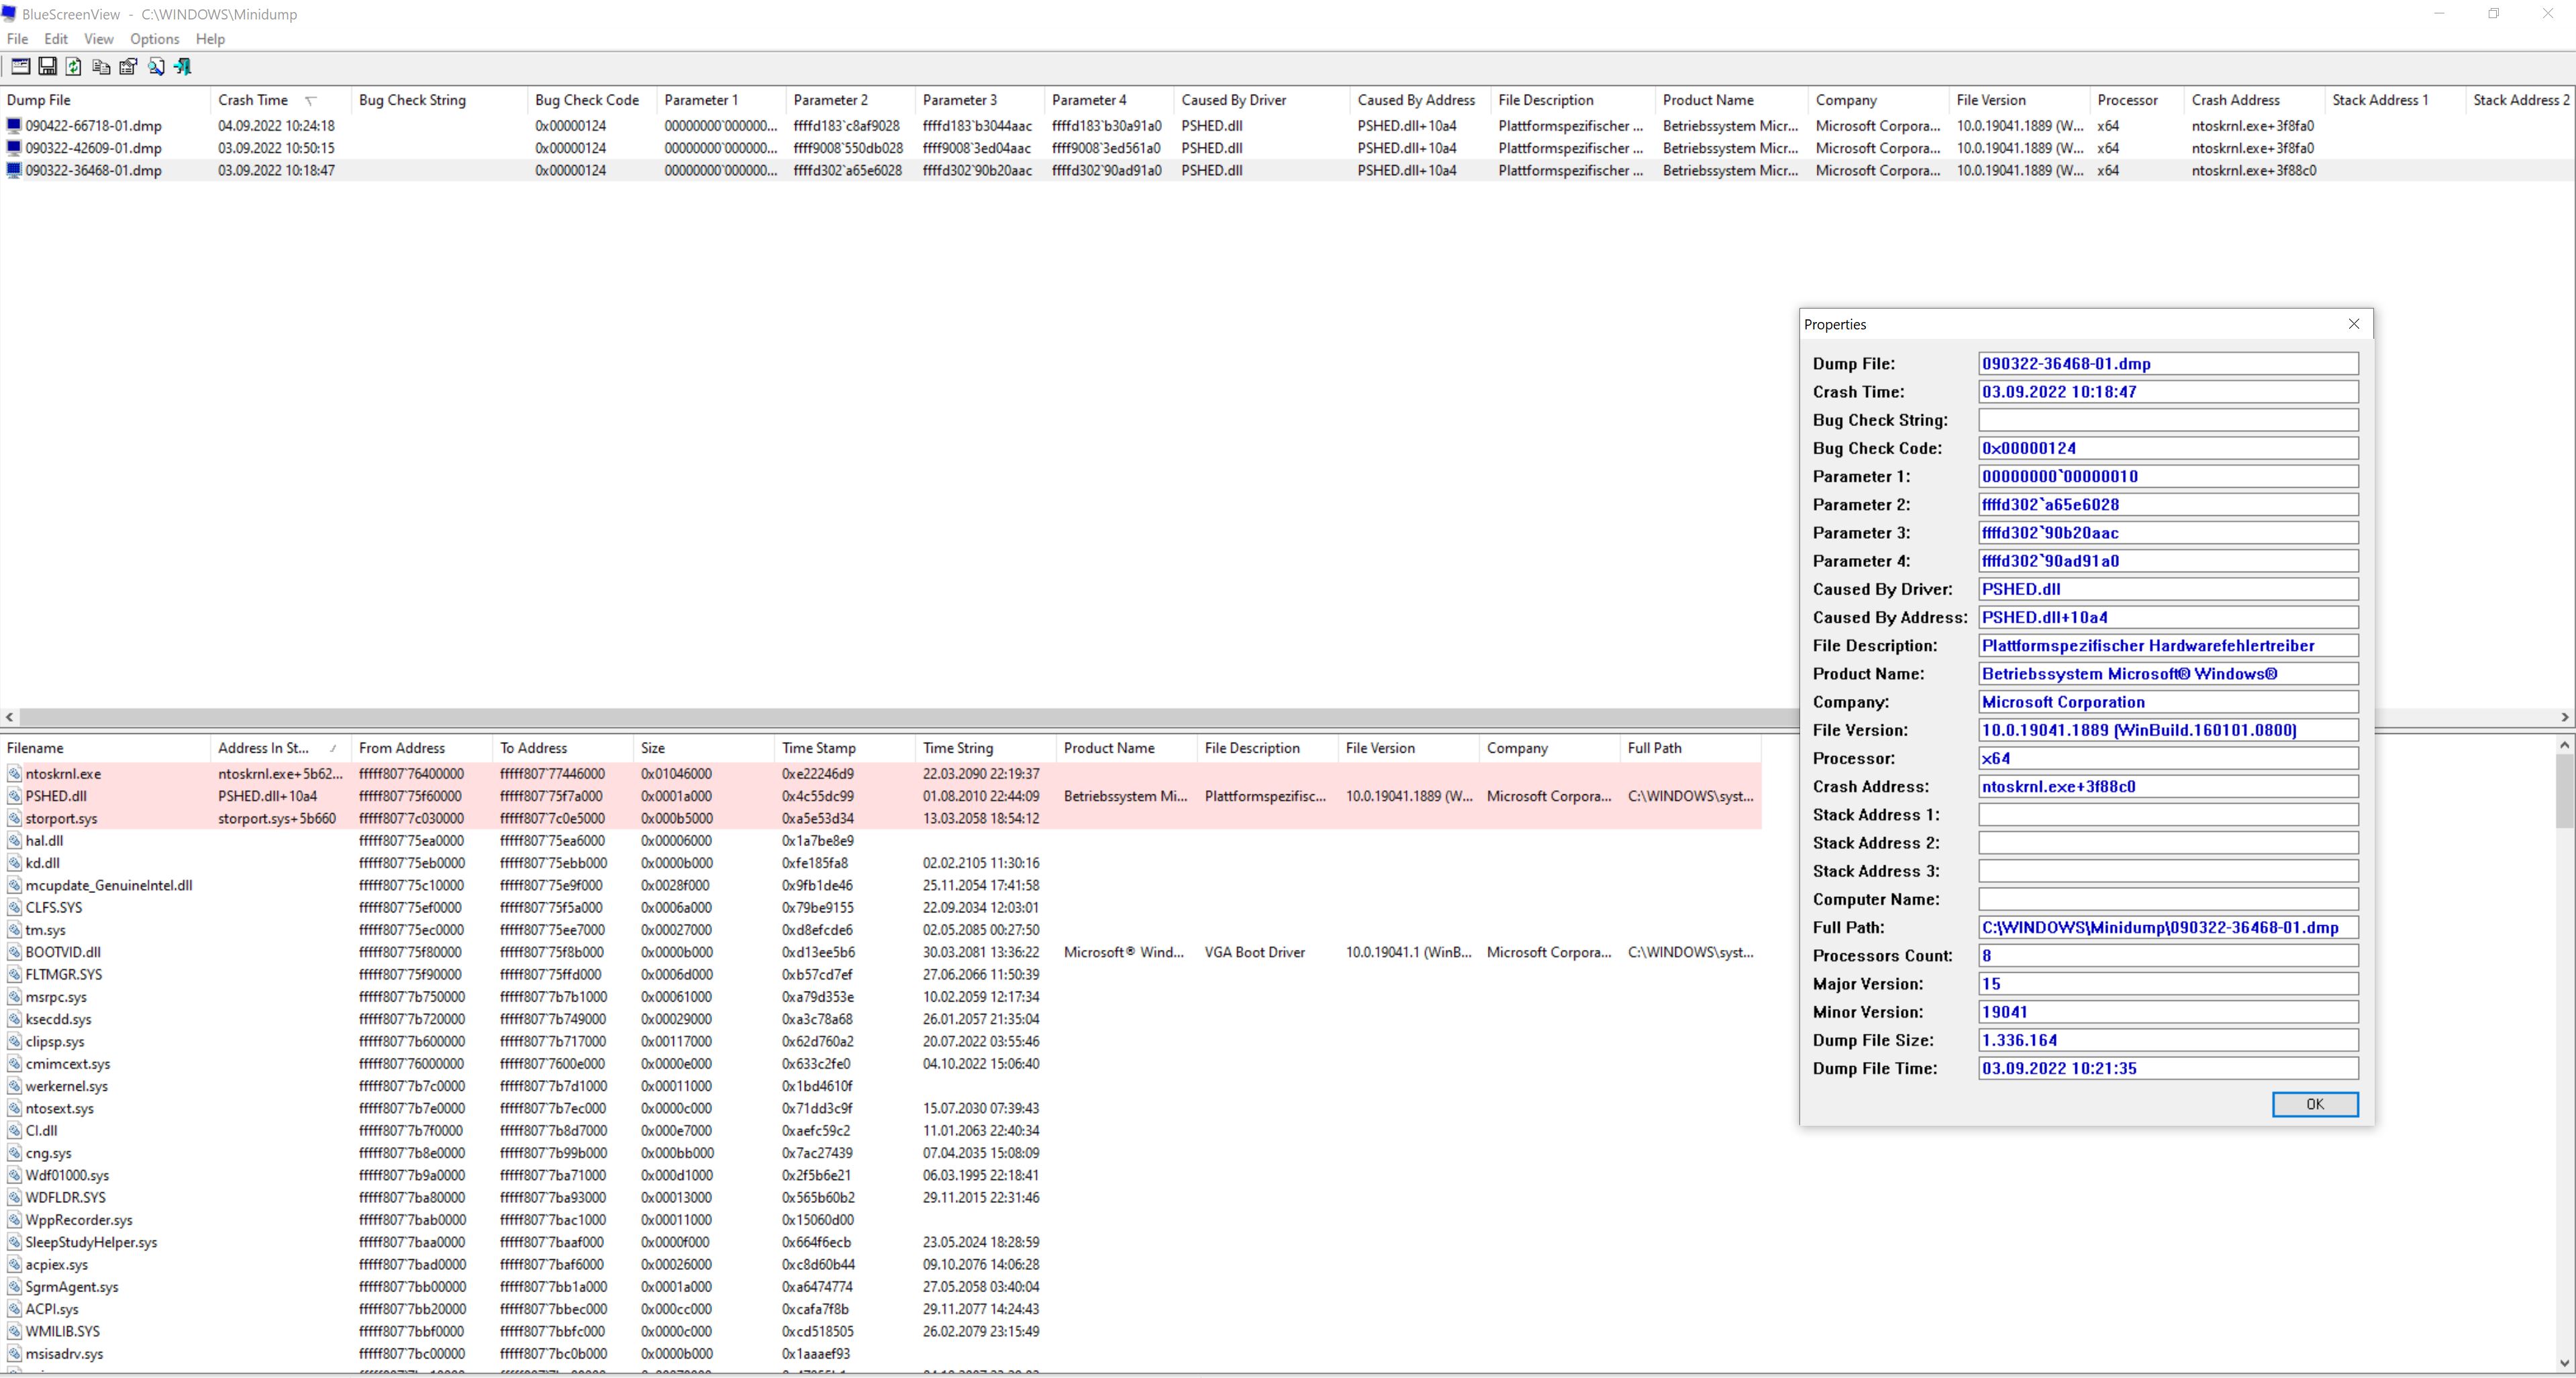Click the upper pane horizontal scrollbar
This screenshot has width=2576, height=1378.
pyautogui.click(x=900, y=717)
